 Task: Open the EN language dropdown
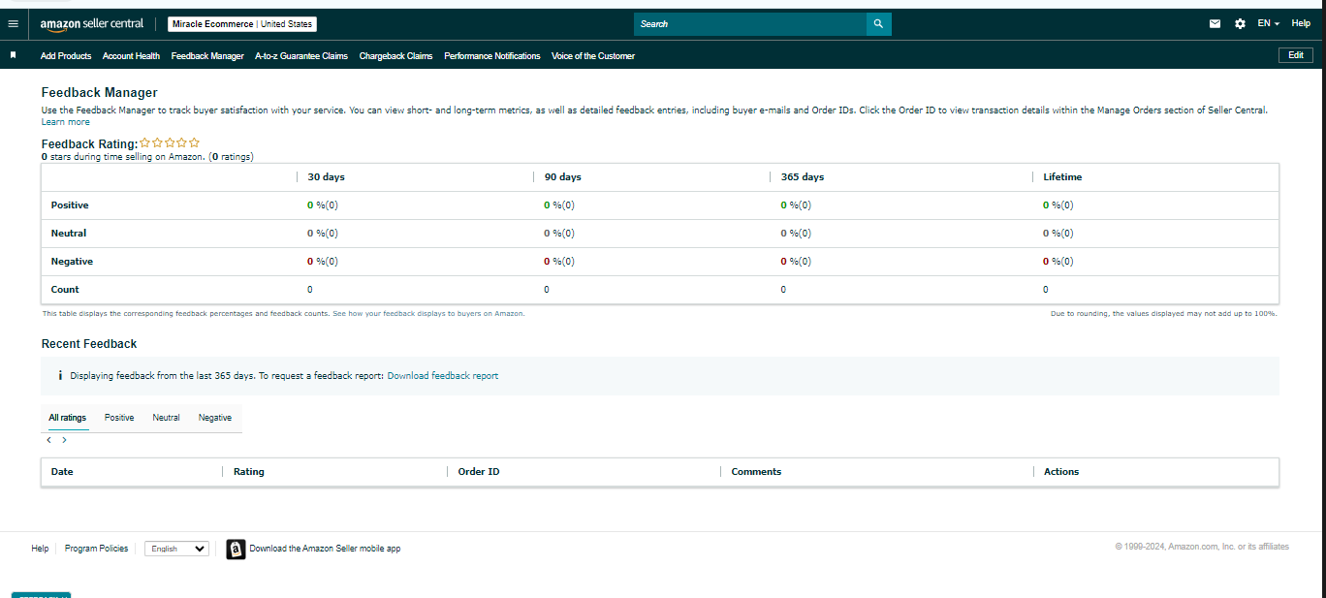(x=1269, y=23)
